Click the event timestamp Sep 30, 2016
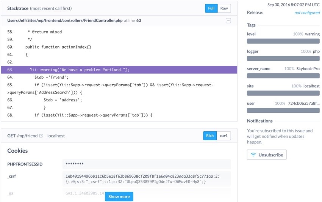The image size is (322, 202). pyautogui.click(x=293, y=5)
